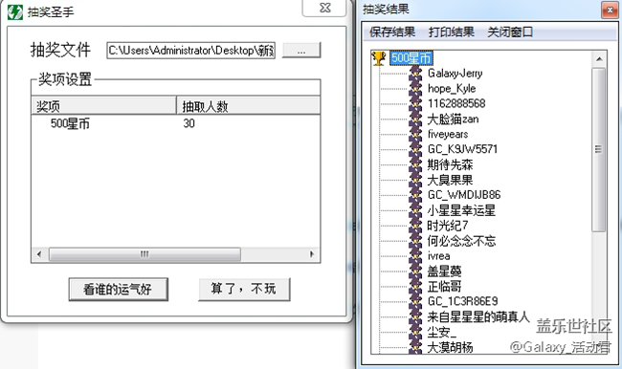Click the winner icon next to 时光纪7
The image size is (622, 369).
(415, 225)
